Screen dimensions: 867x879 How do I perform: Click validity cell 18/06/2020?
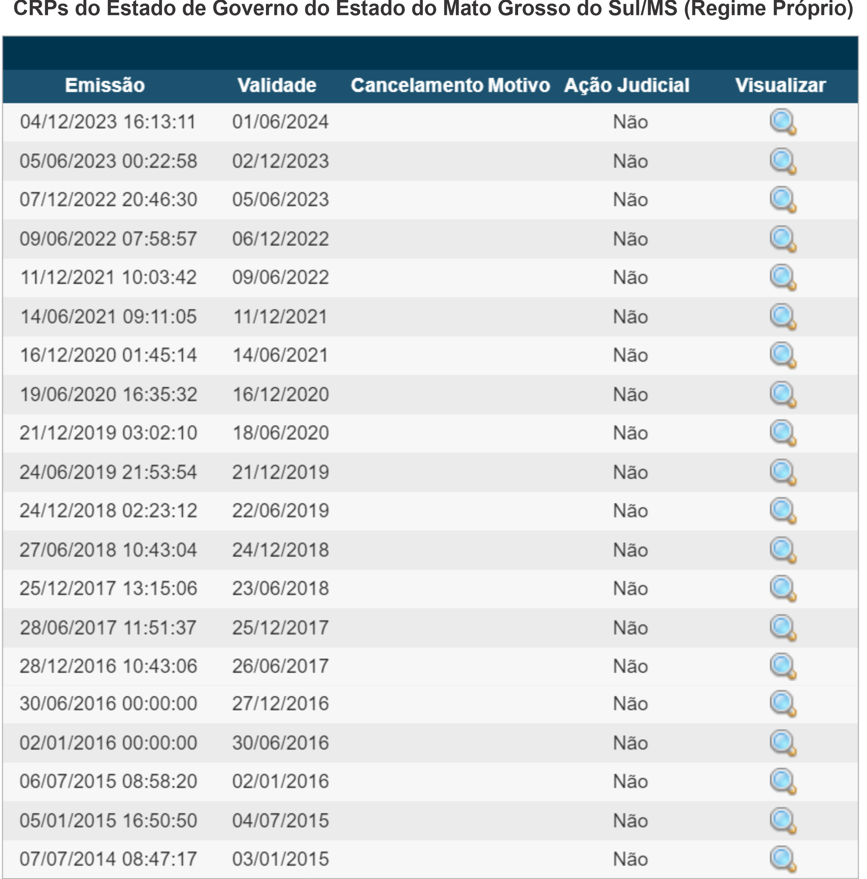281,433
